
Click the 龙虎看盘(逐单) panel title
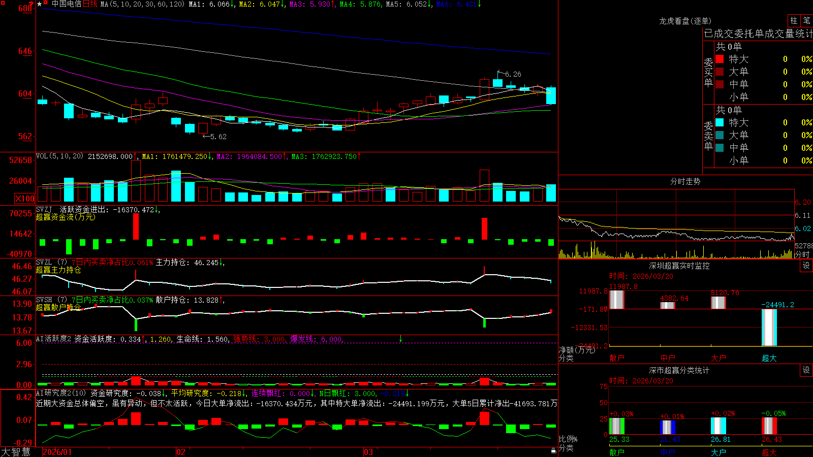[x=685, y=21]
